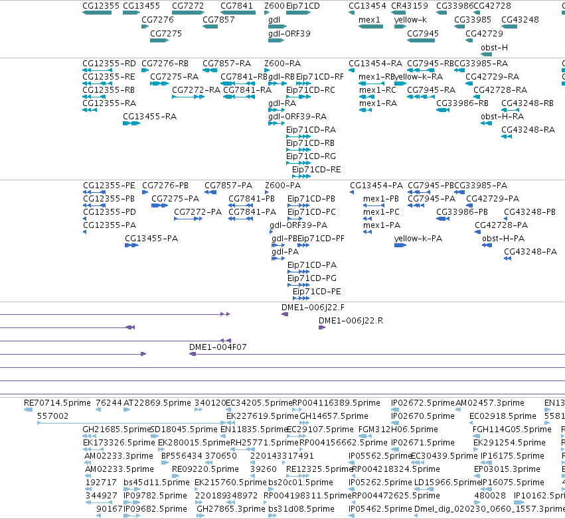Image resolution: width=565 pixels, height=519 pixels.
Task: Click the Eip71CD-RF transcript label
Action: tap(319, 77)
